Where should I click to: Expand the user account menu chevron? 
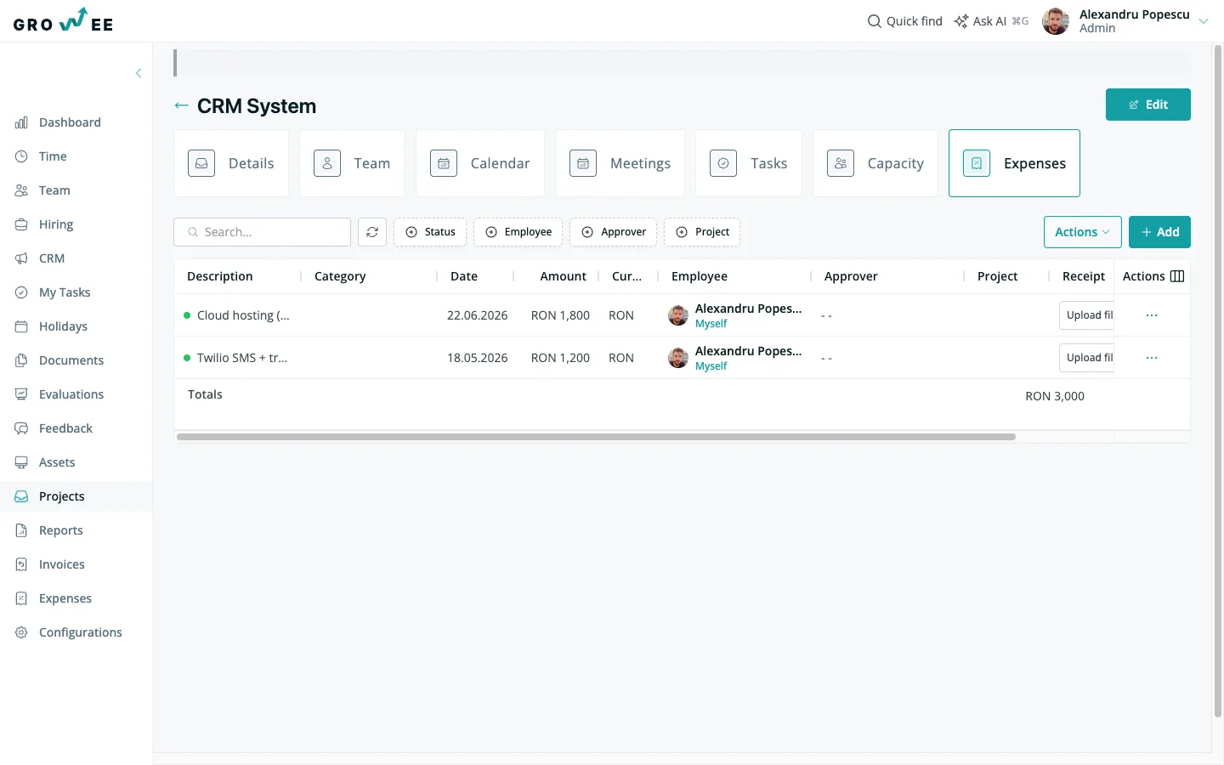(1204, 21)
